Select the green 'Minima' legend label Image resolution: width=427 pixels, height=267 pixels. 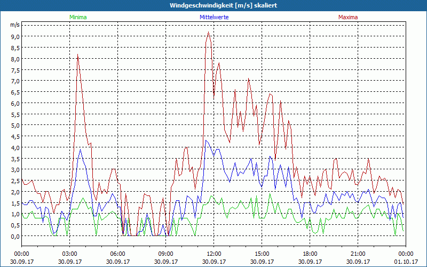[78, 17]
